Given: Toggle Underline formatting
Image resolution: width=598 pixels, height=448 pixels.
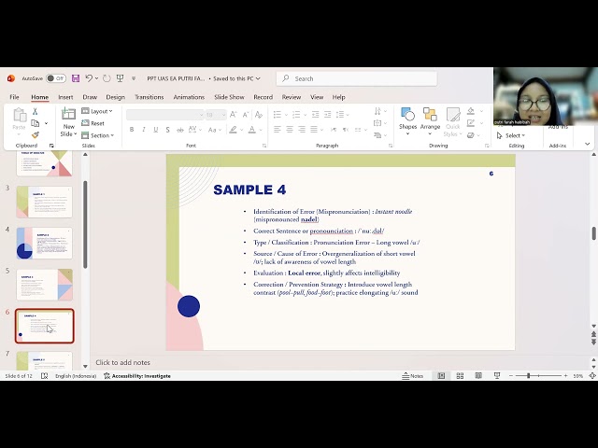Looking at the screenshot, I should 156,130.
